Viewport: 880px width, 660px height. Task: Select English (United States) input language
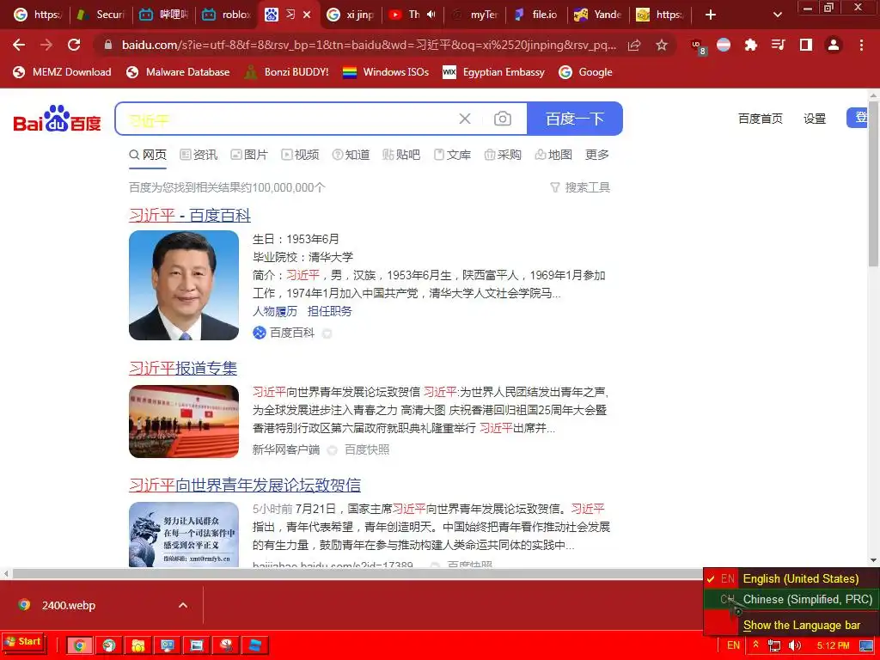[791, 578]
